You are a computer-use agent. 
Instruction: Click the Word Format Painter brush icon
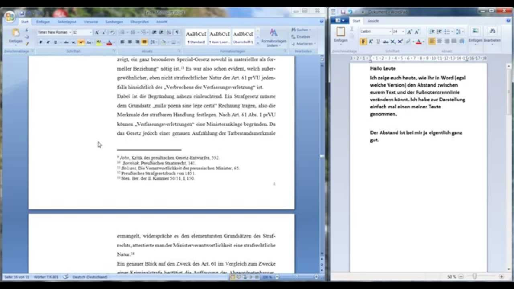click(27, 43)
